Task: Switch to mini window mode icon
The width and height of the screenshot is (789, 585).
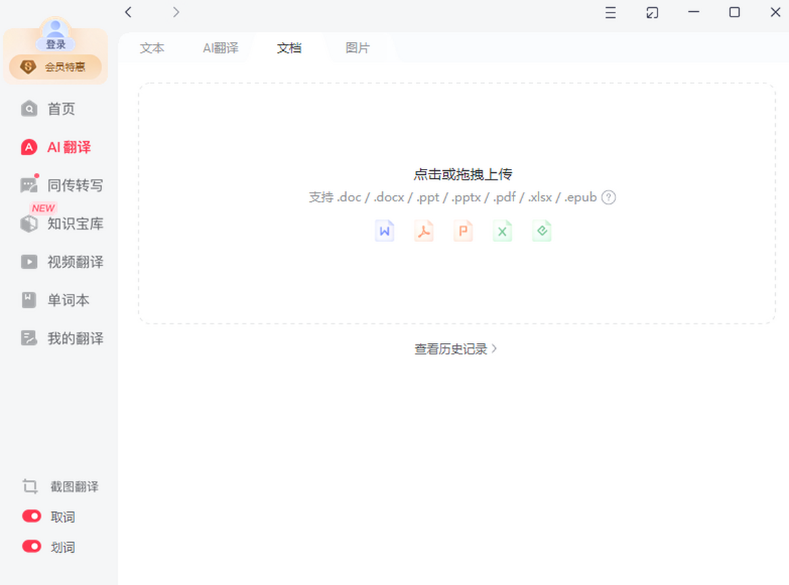Action: (x=652, y=12)
